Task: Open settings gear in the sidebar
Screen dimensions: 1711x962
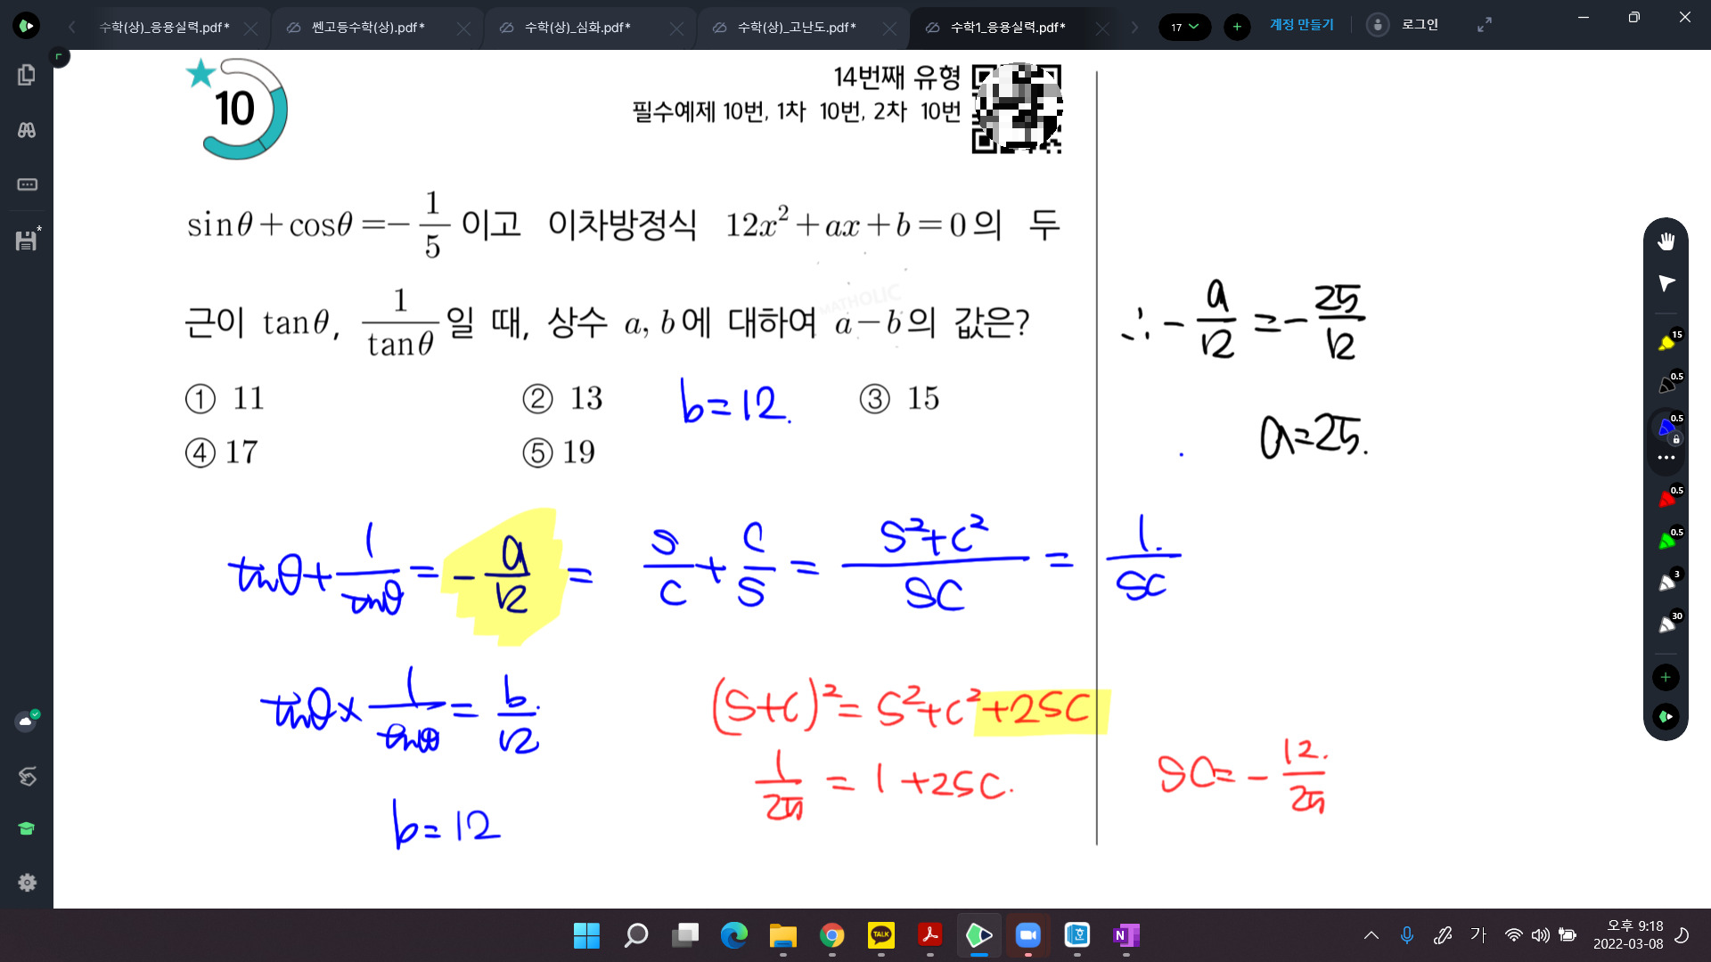Action: pyautogui.click(x=27, y=882)
